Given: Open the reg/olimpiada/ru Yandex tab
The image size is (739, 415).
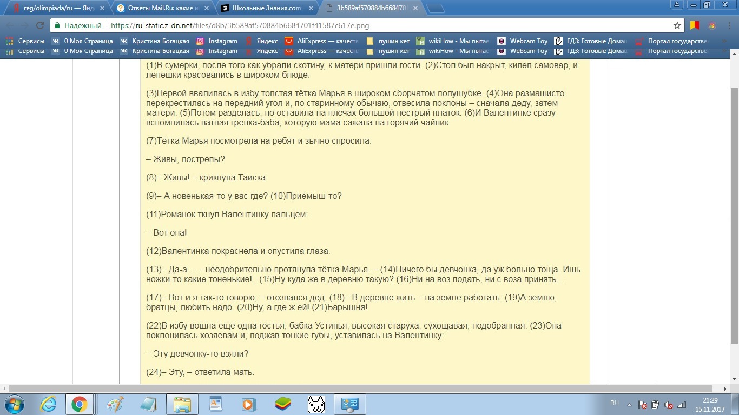Looking at the screenshot, I should (57, 9).
